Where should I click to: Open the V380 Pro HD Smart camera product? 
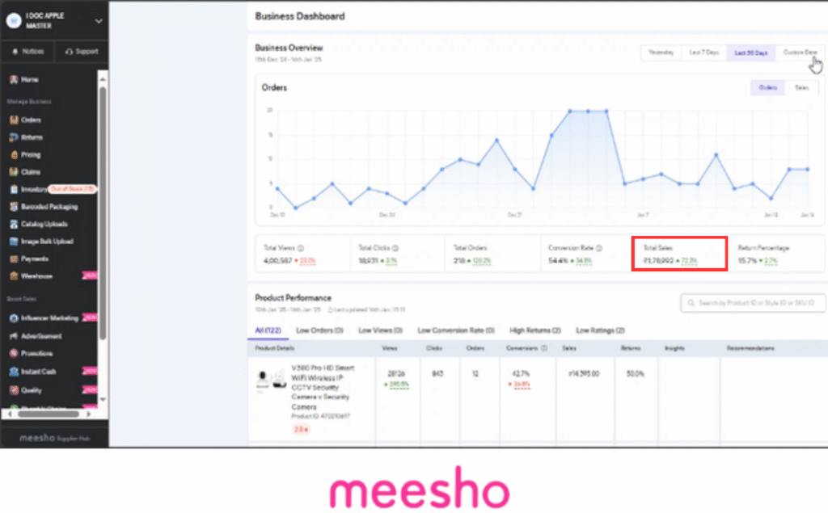[x=323, y=387]
